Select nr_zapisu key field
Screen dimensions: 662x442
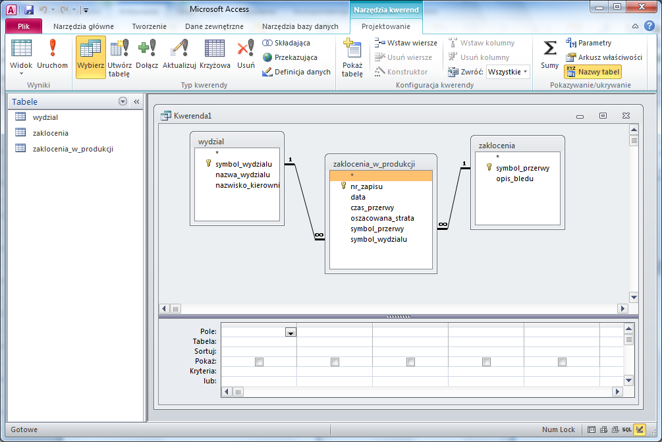coord(366,186)
